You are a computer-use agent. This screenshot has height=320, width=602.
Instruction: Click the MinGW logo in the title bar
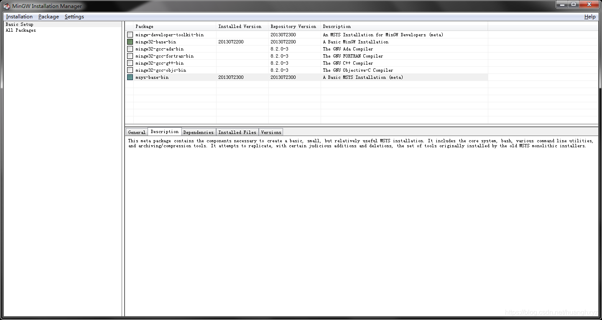coord(6,6)
